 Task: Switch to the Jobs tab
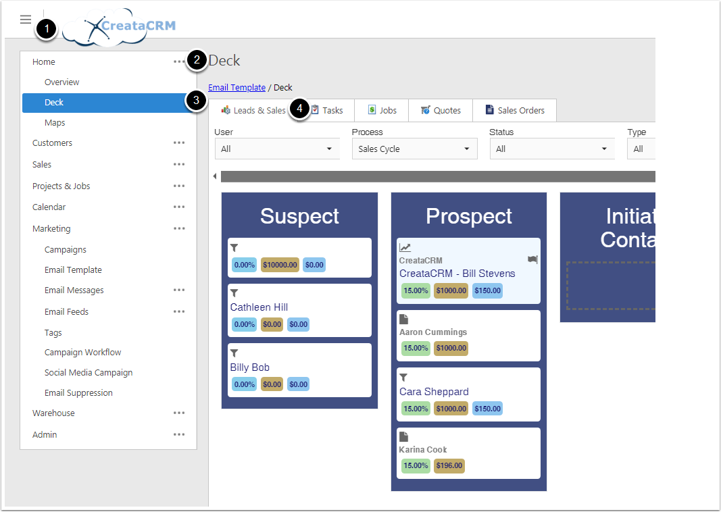click(381, 110)
